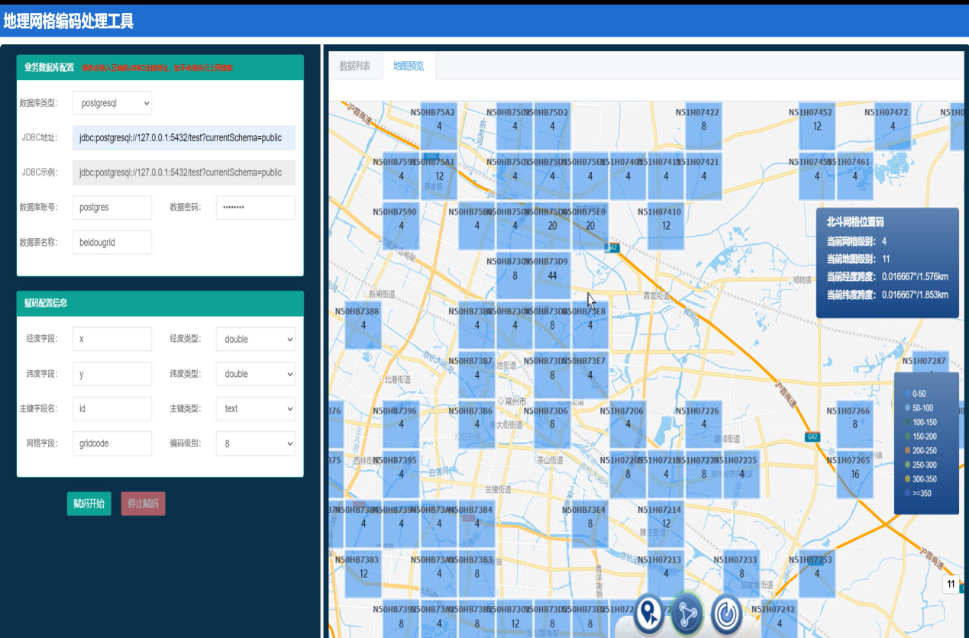Select the 200-250 legend color dot
This screenshot has height=638, width=969.
point(906,451)
